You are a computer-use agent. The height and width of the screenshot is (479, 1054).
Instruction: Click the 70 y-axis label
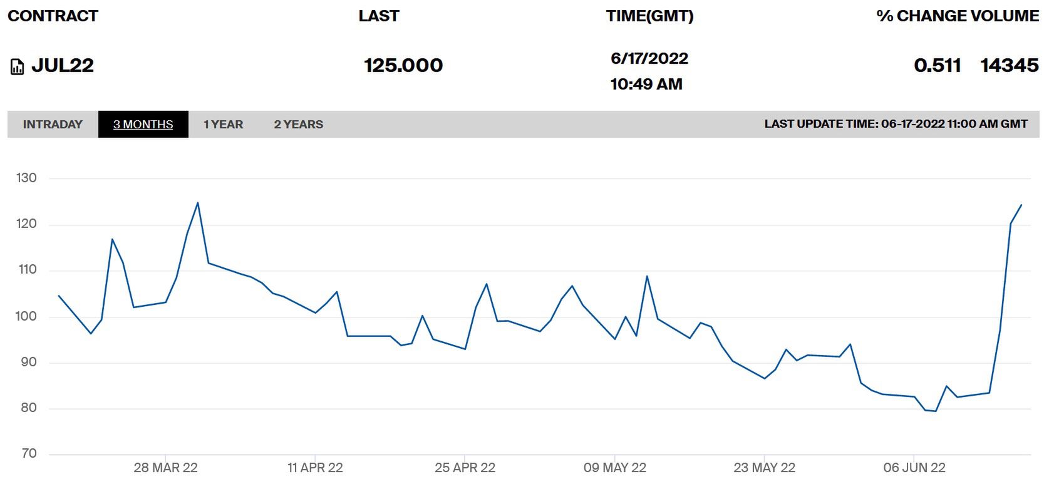pyautogui.click(x=29, y=454)
